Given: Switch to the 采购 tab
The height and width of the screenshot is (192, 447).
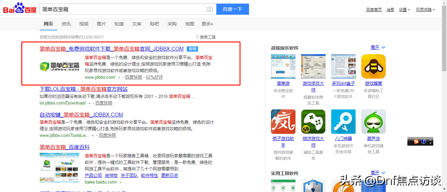Looking at the screenshot, I should click(172, 24).
